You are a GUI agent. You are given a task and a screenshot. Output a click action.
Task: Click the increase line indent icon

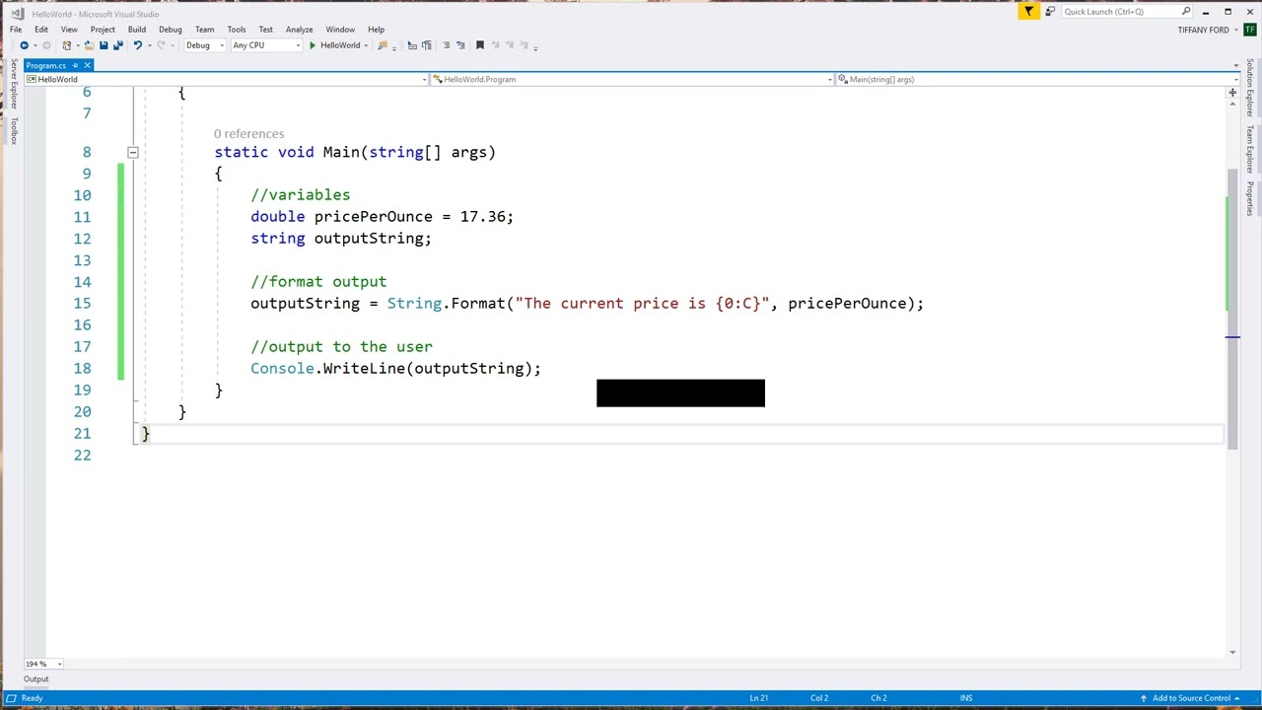[x=427, y=45]
